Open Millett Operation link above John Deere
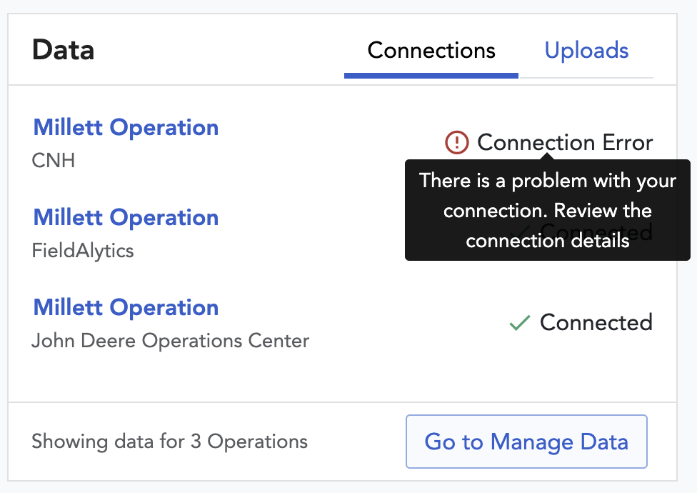 click(x=126, y=307)
